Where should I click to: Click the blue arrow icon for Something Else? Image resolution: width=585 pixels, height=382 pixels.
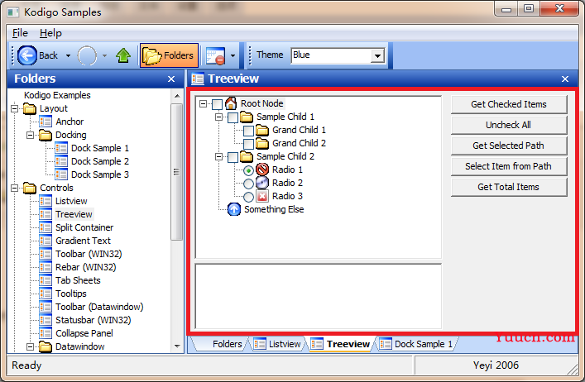(x=234, y=209)
